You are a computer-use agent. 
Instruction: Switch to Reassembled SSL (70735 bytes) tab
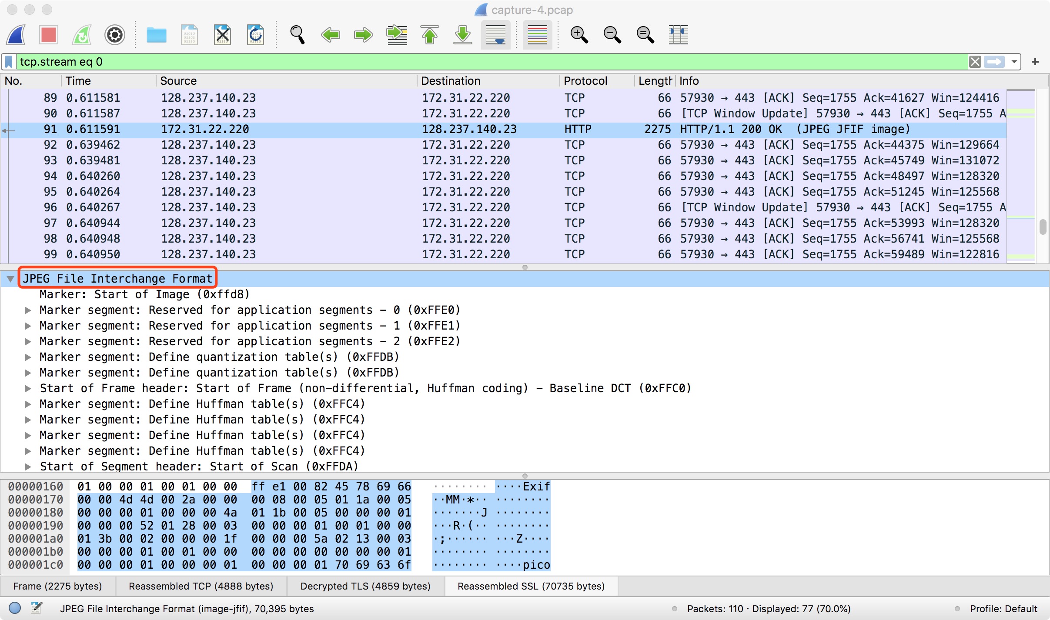[x=531, y=586]
